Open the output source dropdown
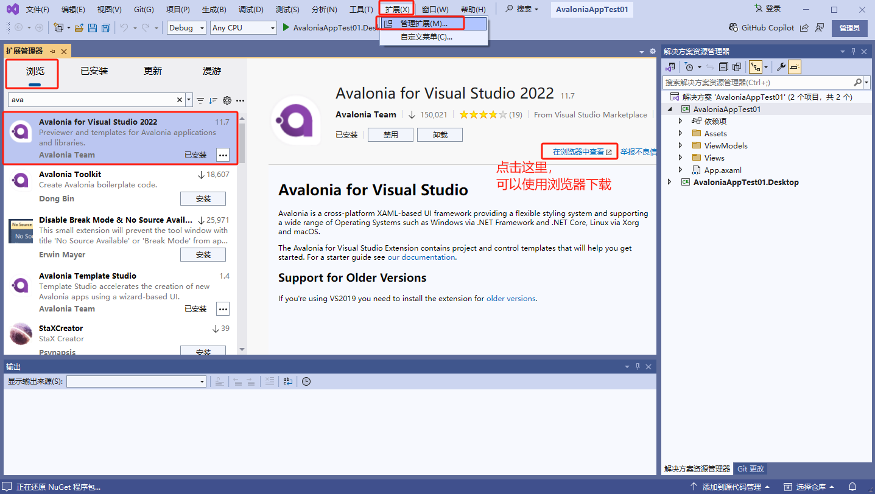 coord(136,381)
